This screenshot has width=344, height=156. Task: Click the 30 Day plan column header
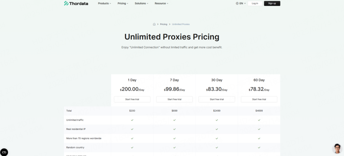pyautogui.click(x=217, y=80)
